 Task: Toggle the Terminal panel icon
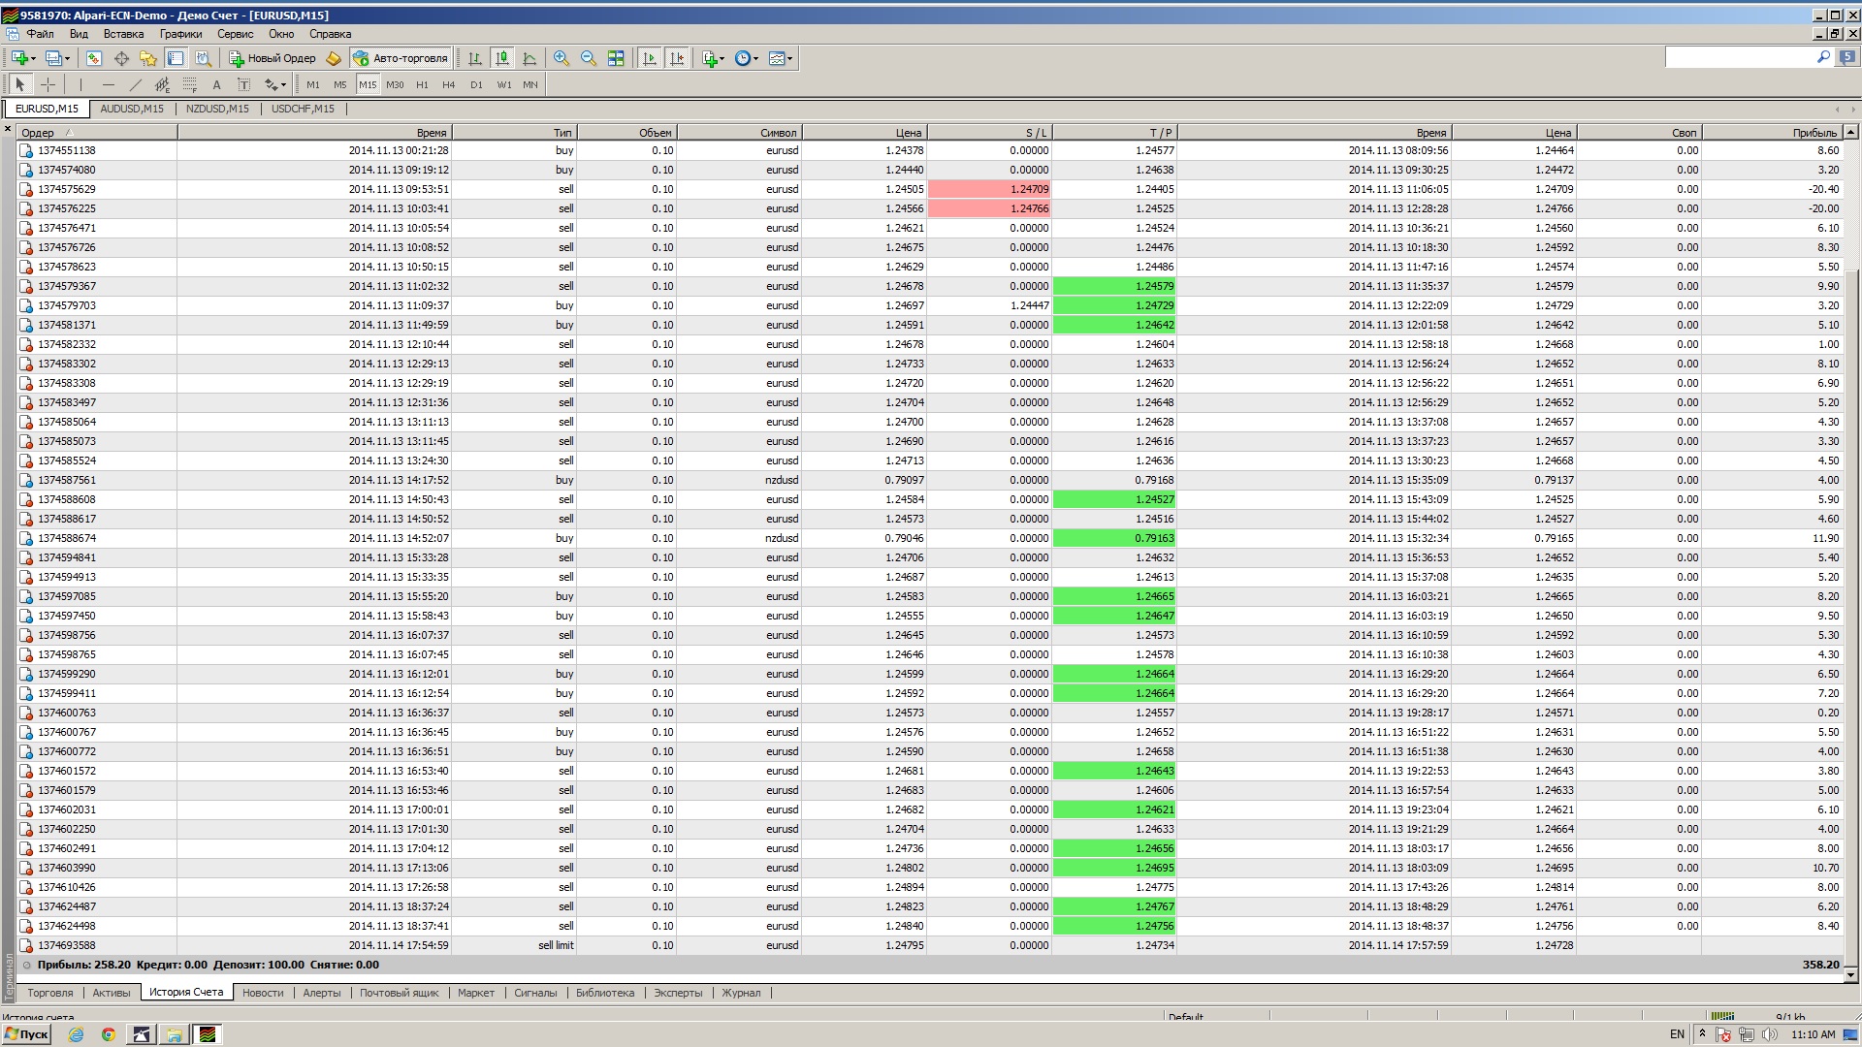pyautogui.click(x=176, y=58)
